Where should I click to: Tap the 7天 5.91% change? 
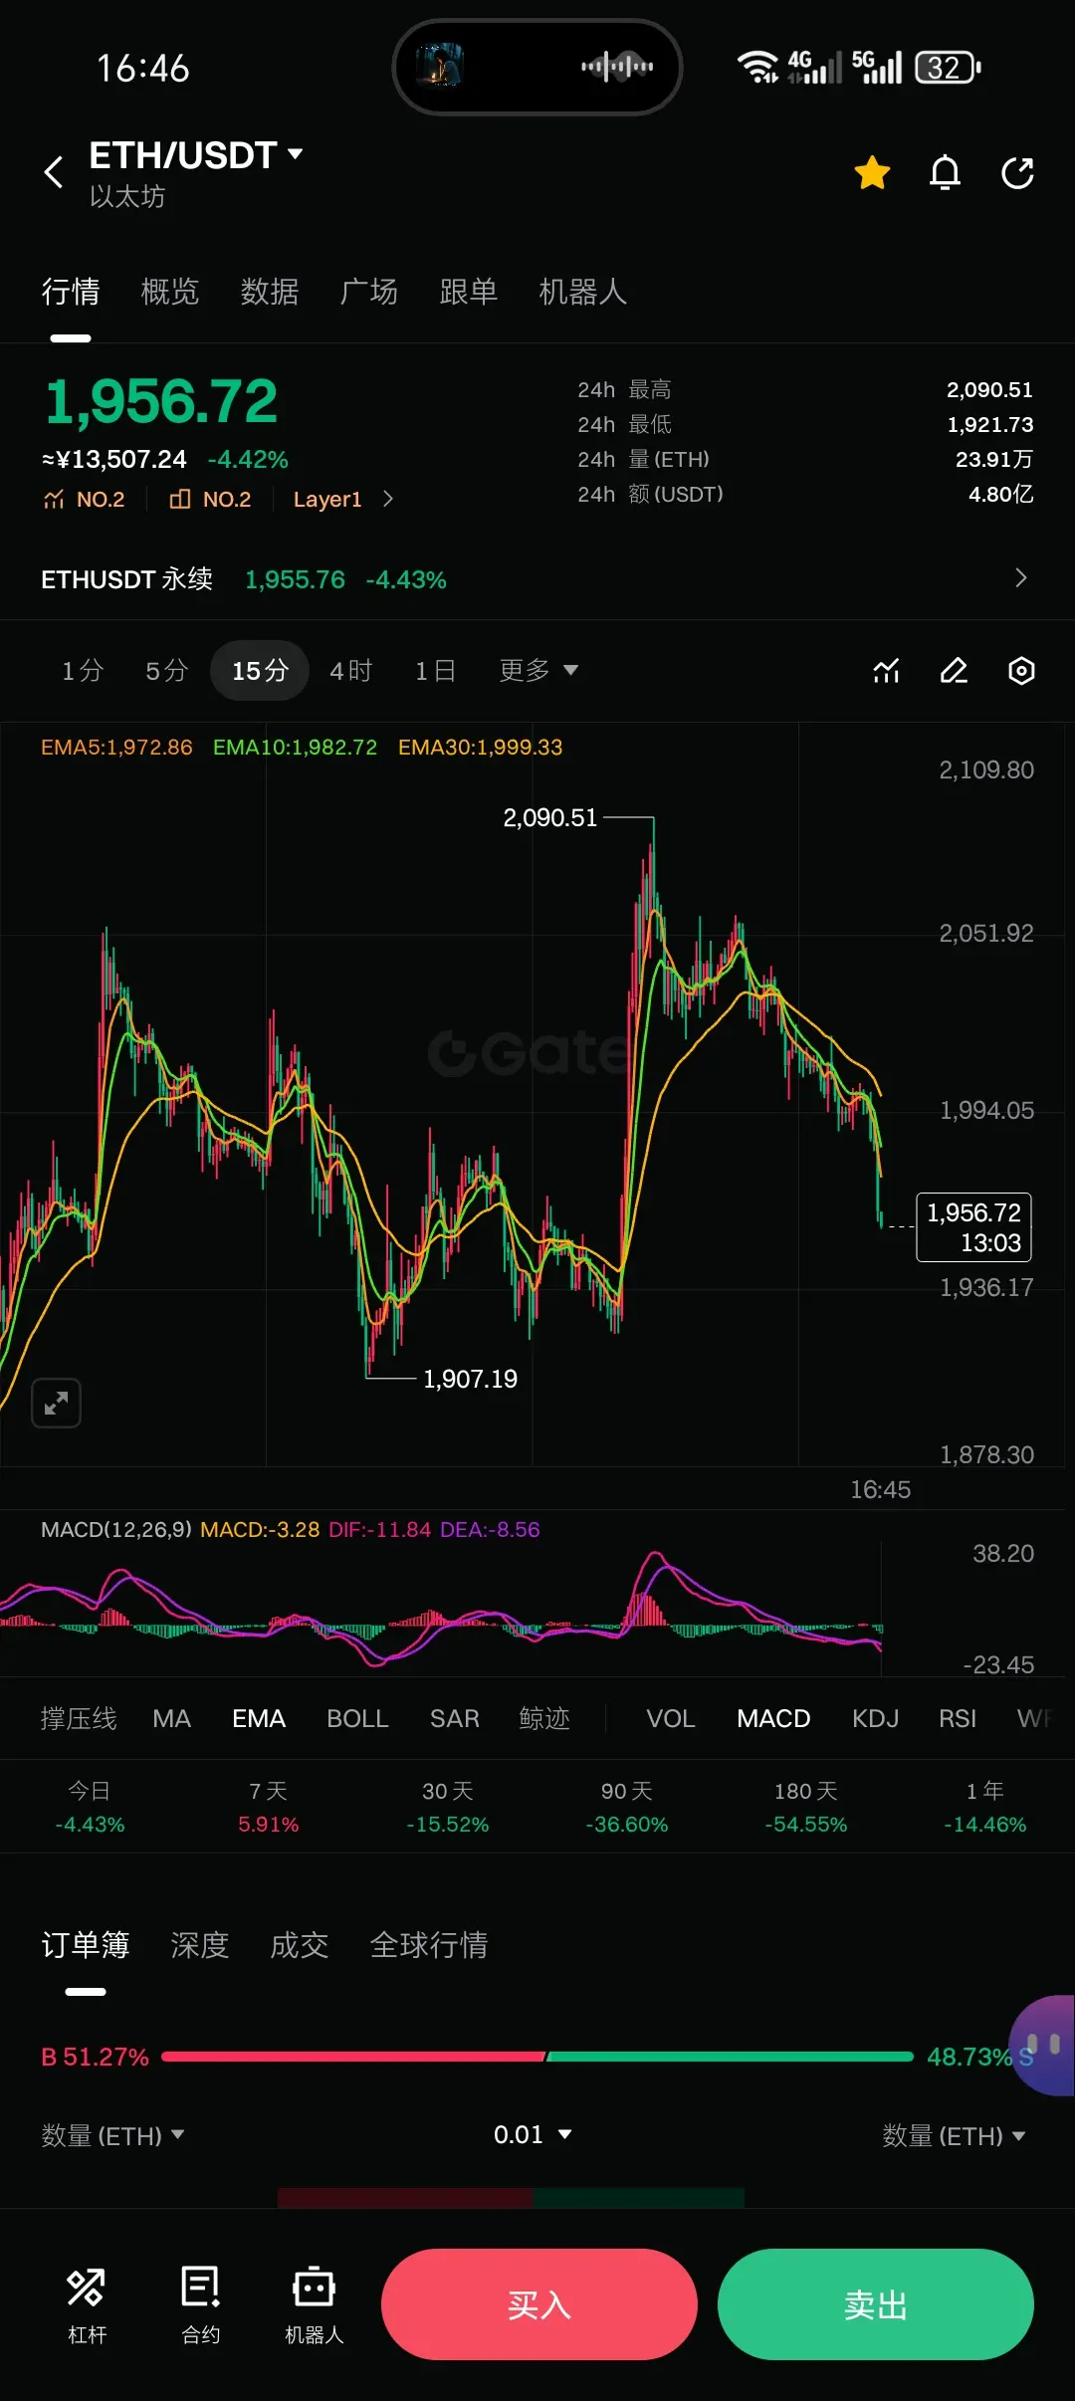point(269,1808)
